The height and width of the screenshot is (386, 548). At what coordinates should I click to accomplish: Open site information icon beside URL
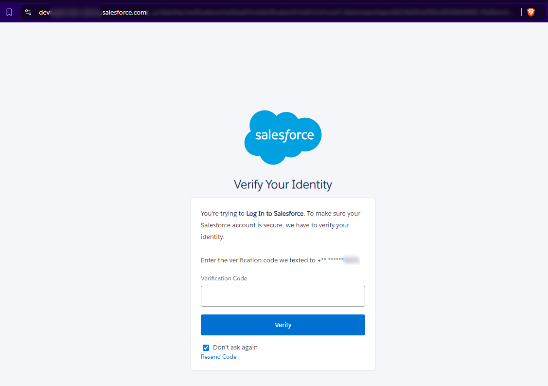tap(28, 12)
